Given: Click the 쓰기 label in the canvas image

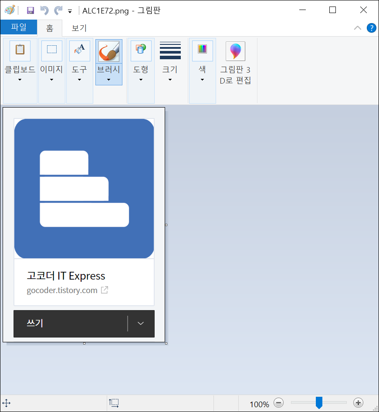Looking at the screenshot, I should (x=35, y=323).
